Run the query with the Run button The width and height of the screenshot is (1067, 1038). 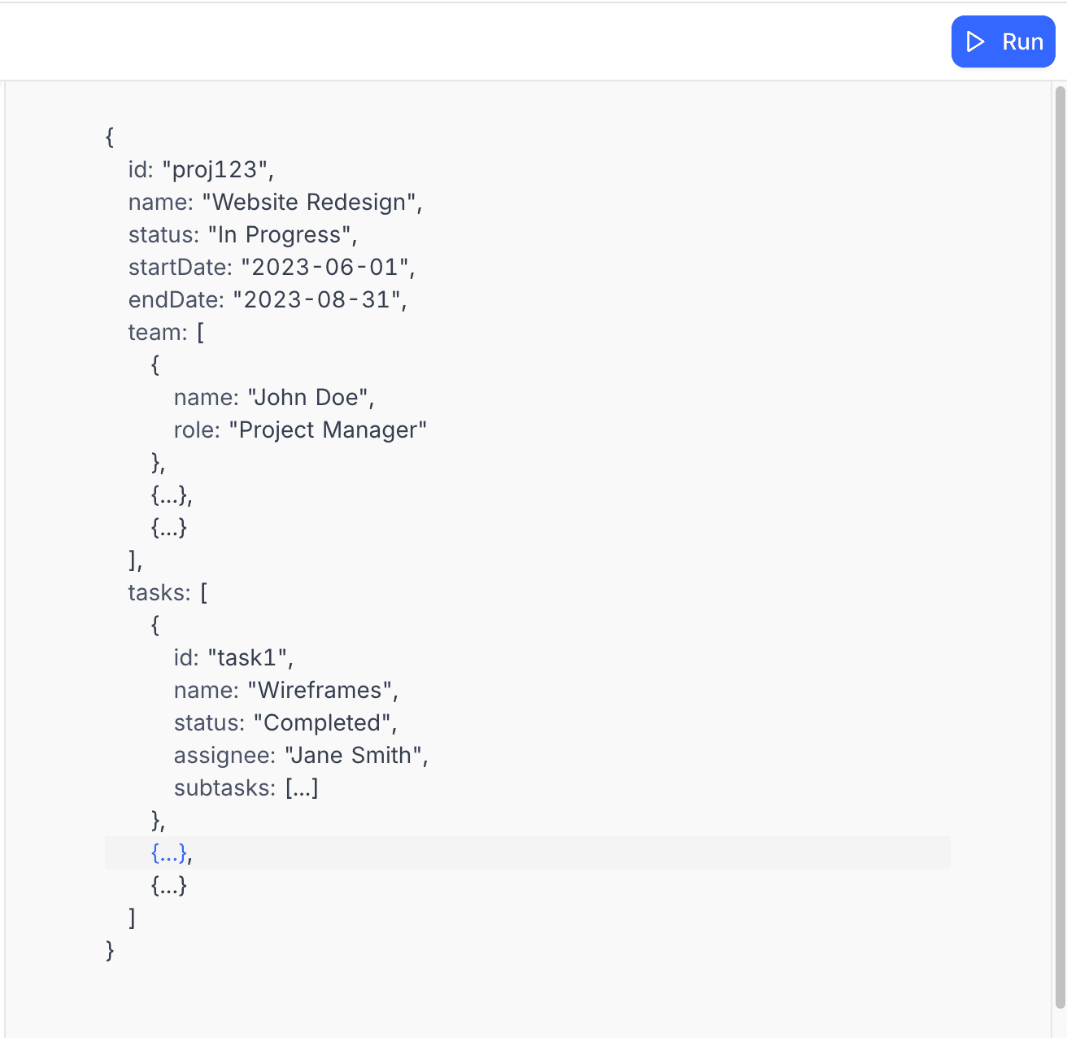pyautogui.click(x=1004, y=41)
